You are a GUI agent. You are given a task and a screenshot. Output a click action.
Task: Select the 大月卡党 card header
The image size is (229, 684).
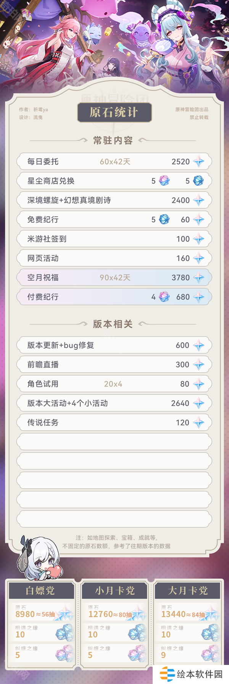coord(188,591)
